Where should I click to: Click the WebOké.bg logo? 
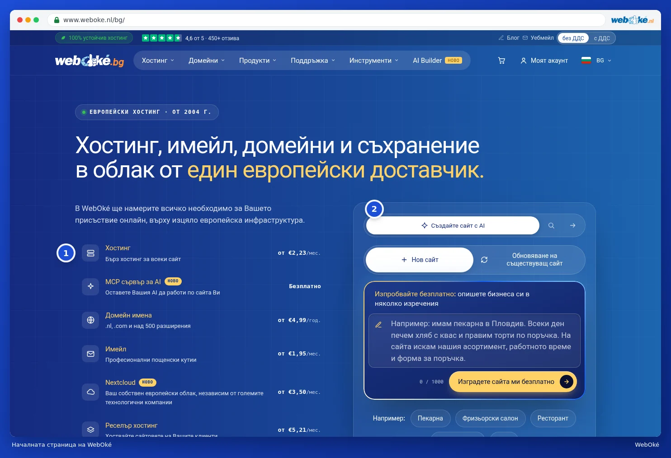point(90,61)
